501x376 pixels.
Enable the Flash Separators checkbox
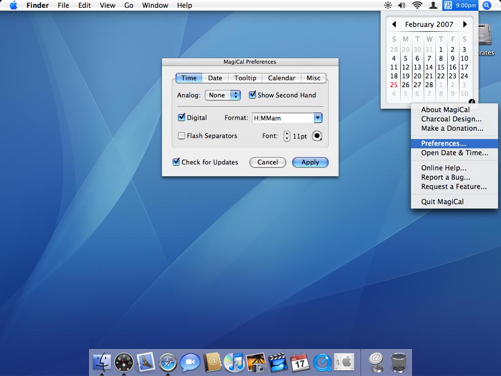(182, 136)
